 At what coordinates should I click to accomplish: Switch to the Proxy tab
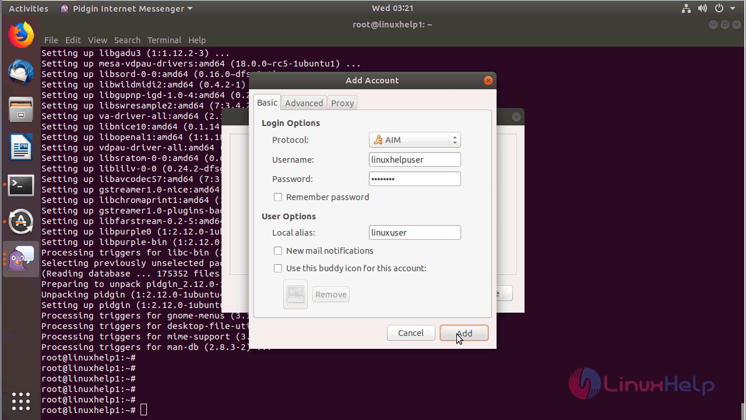tap(342, 103)
